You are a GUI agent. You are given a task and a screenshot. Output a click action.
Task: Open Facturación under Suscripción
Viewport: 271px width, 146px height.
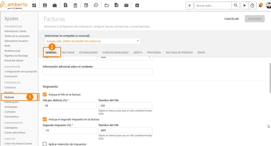[x=11, y=76]
